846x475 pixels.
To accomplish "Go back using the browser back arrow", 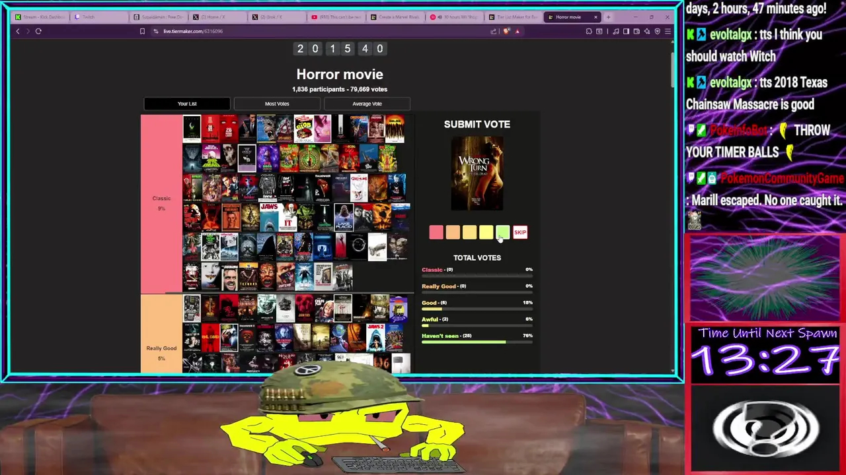I will pos(18,31).
